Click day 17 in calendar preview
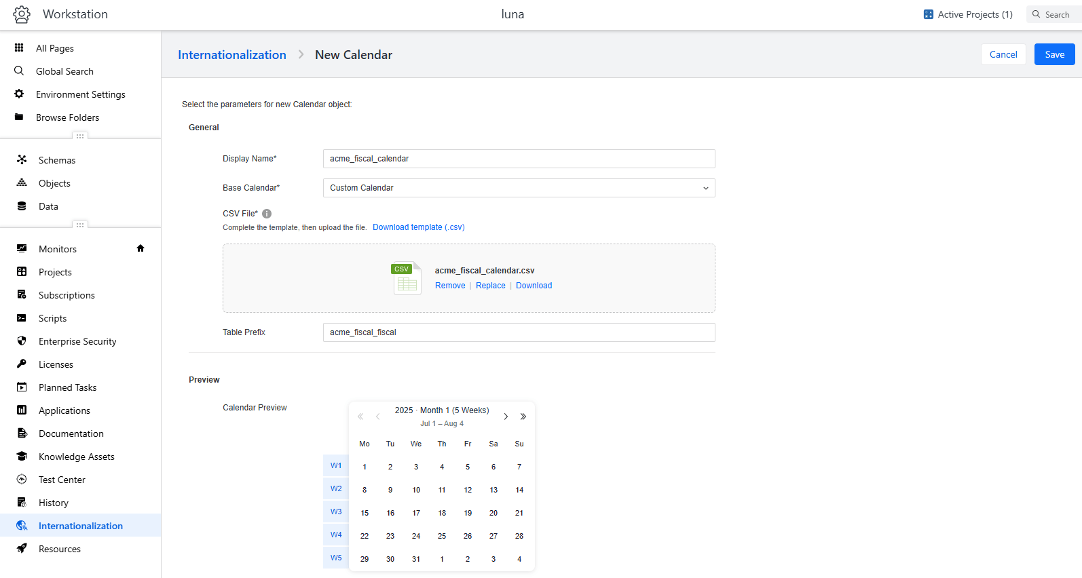Screen dimensions: 1082x578 tap(416, 513)
